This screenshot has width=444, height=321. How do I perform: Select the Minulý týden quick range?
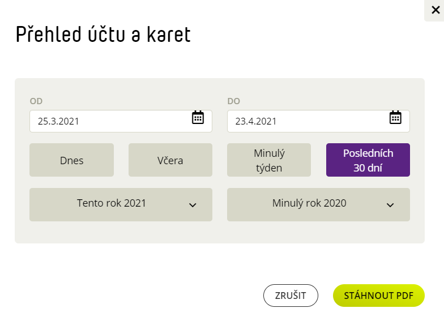268,160
